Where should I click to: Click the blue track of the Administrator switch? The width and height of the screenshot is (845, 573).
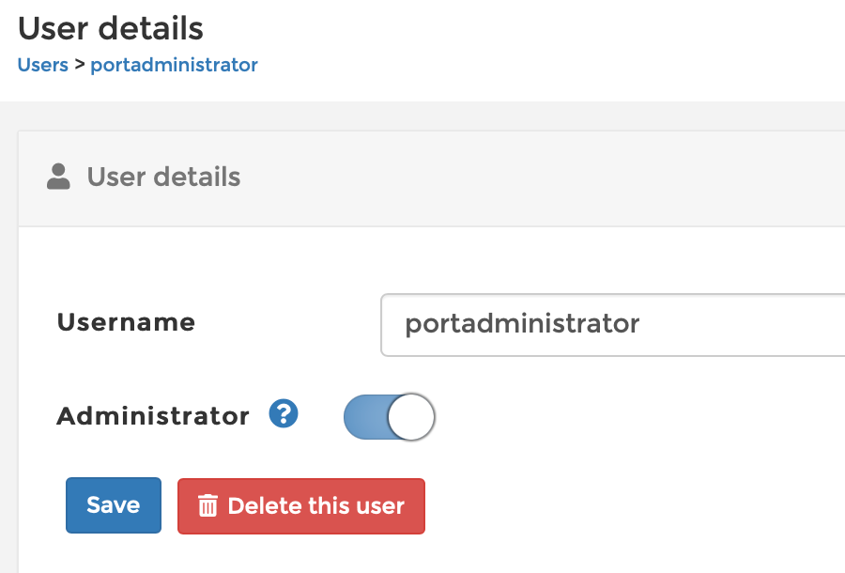coord(366,417)
